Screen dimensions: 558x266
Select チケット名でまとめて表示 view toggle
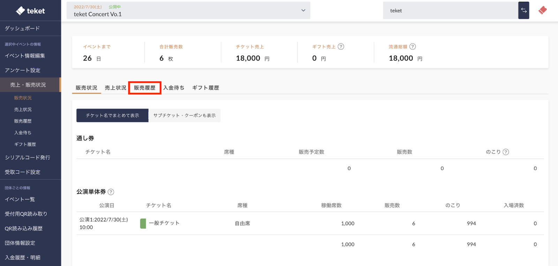tap(112, 116)
